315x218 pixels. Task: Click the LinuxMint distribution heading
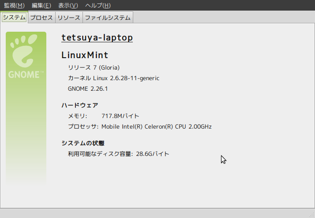click(x=85, y=55)
